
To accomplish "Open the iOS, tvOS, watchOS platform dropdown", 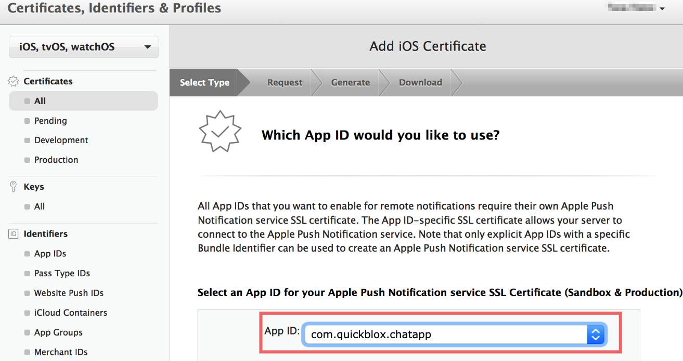I will coord(83,46).
